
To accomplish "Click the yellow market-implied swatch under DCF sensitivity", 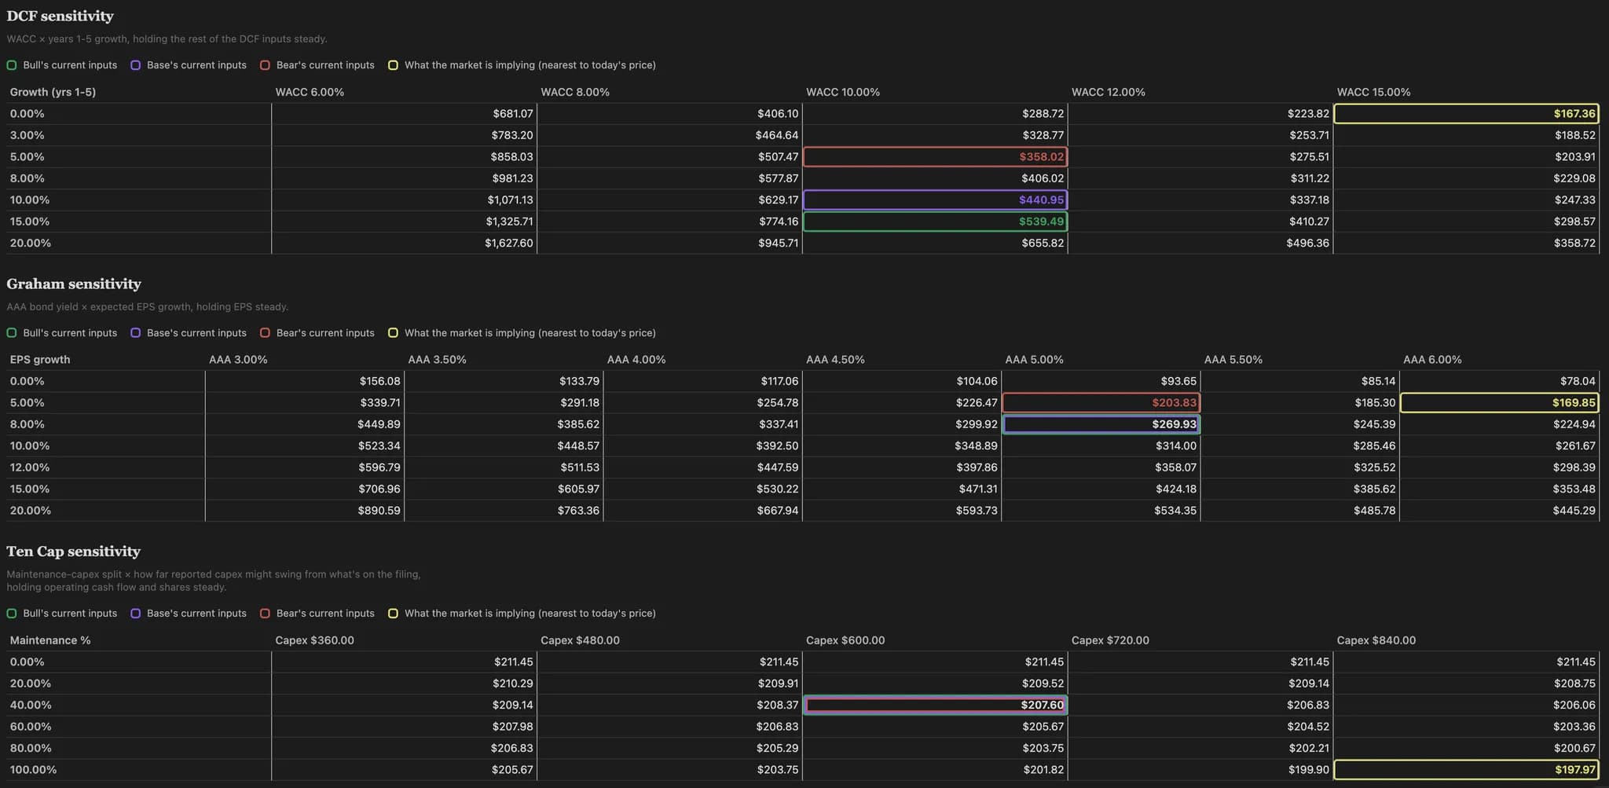I will 393,65.
